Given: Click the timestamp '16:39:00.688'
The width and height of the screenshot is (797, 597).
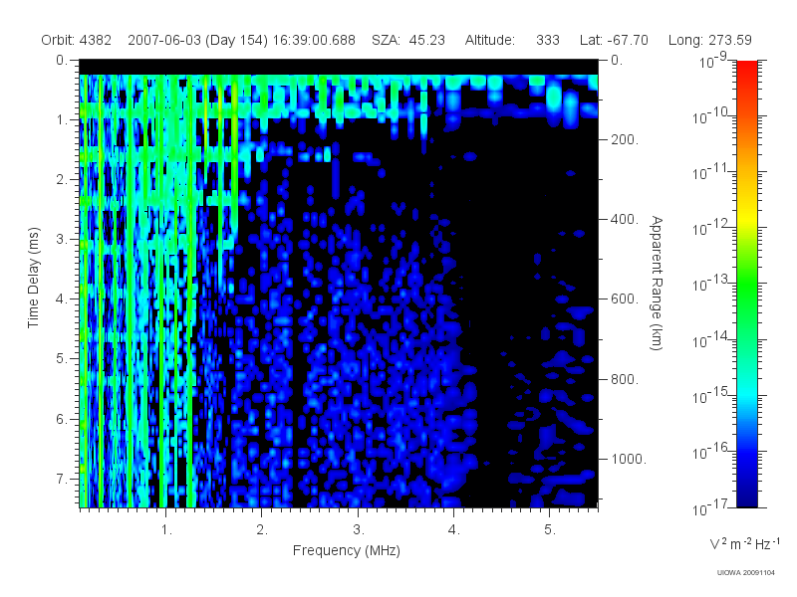Looking at the screenshot, I should coord(314,40).
